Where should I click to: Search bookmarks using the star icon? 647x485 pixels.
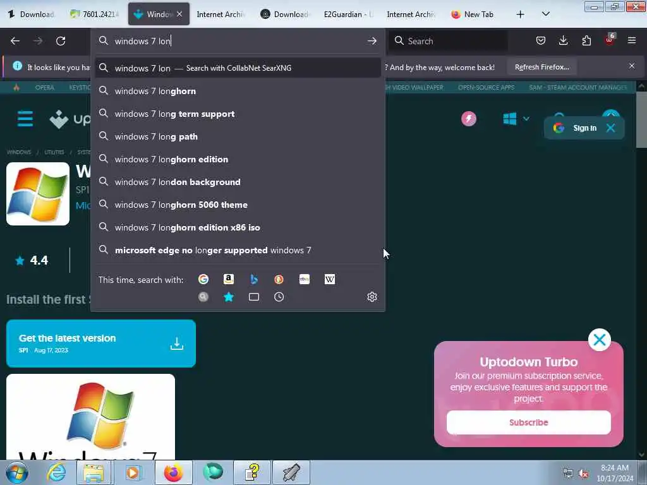229,297
